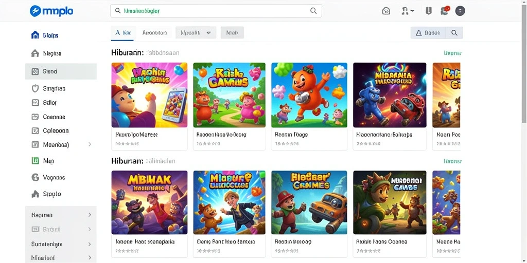527x263 pixels.
Task: Open the Haevolpo Marege game thumbnail
Action: [149, 95]
